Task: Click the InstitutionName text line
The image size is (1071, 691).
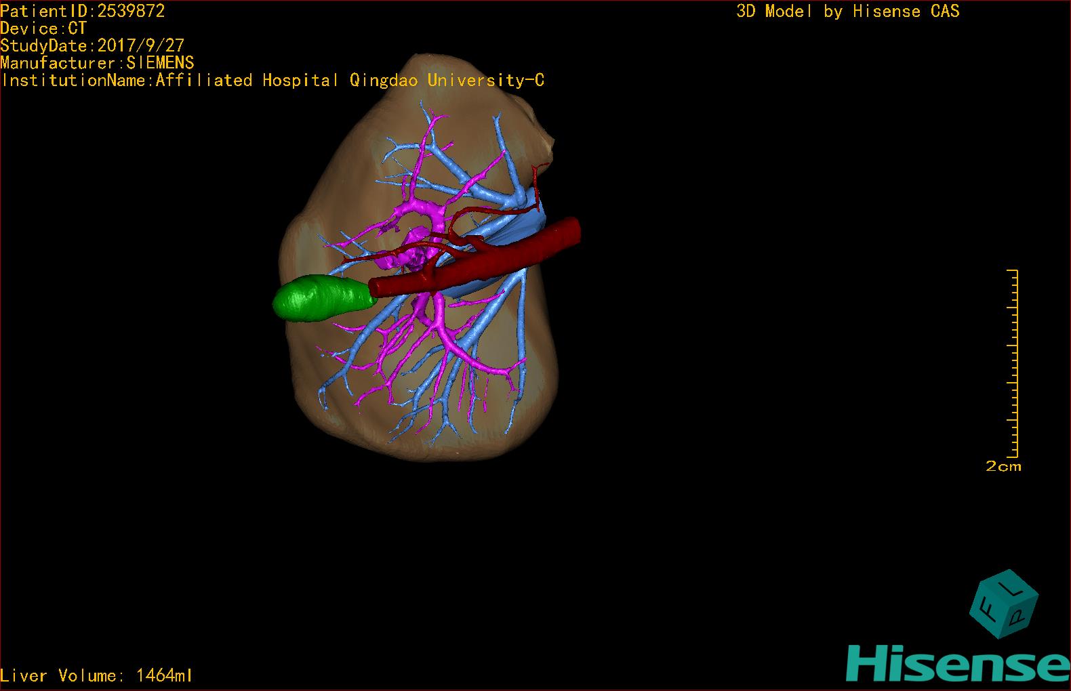Action: click(272, 80)
